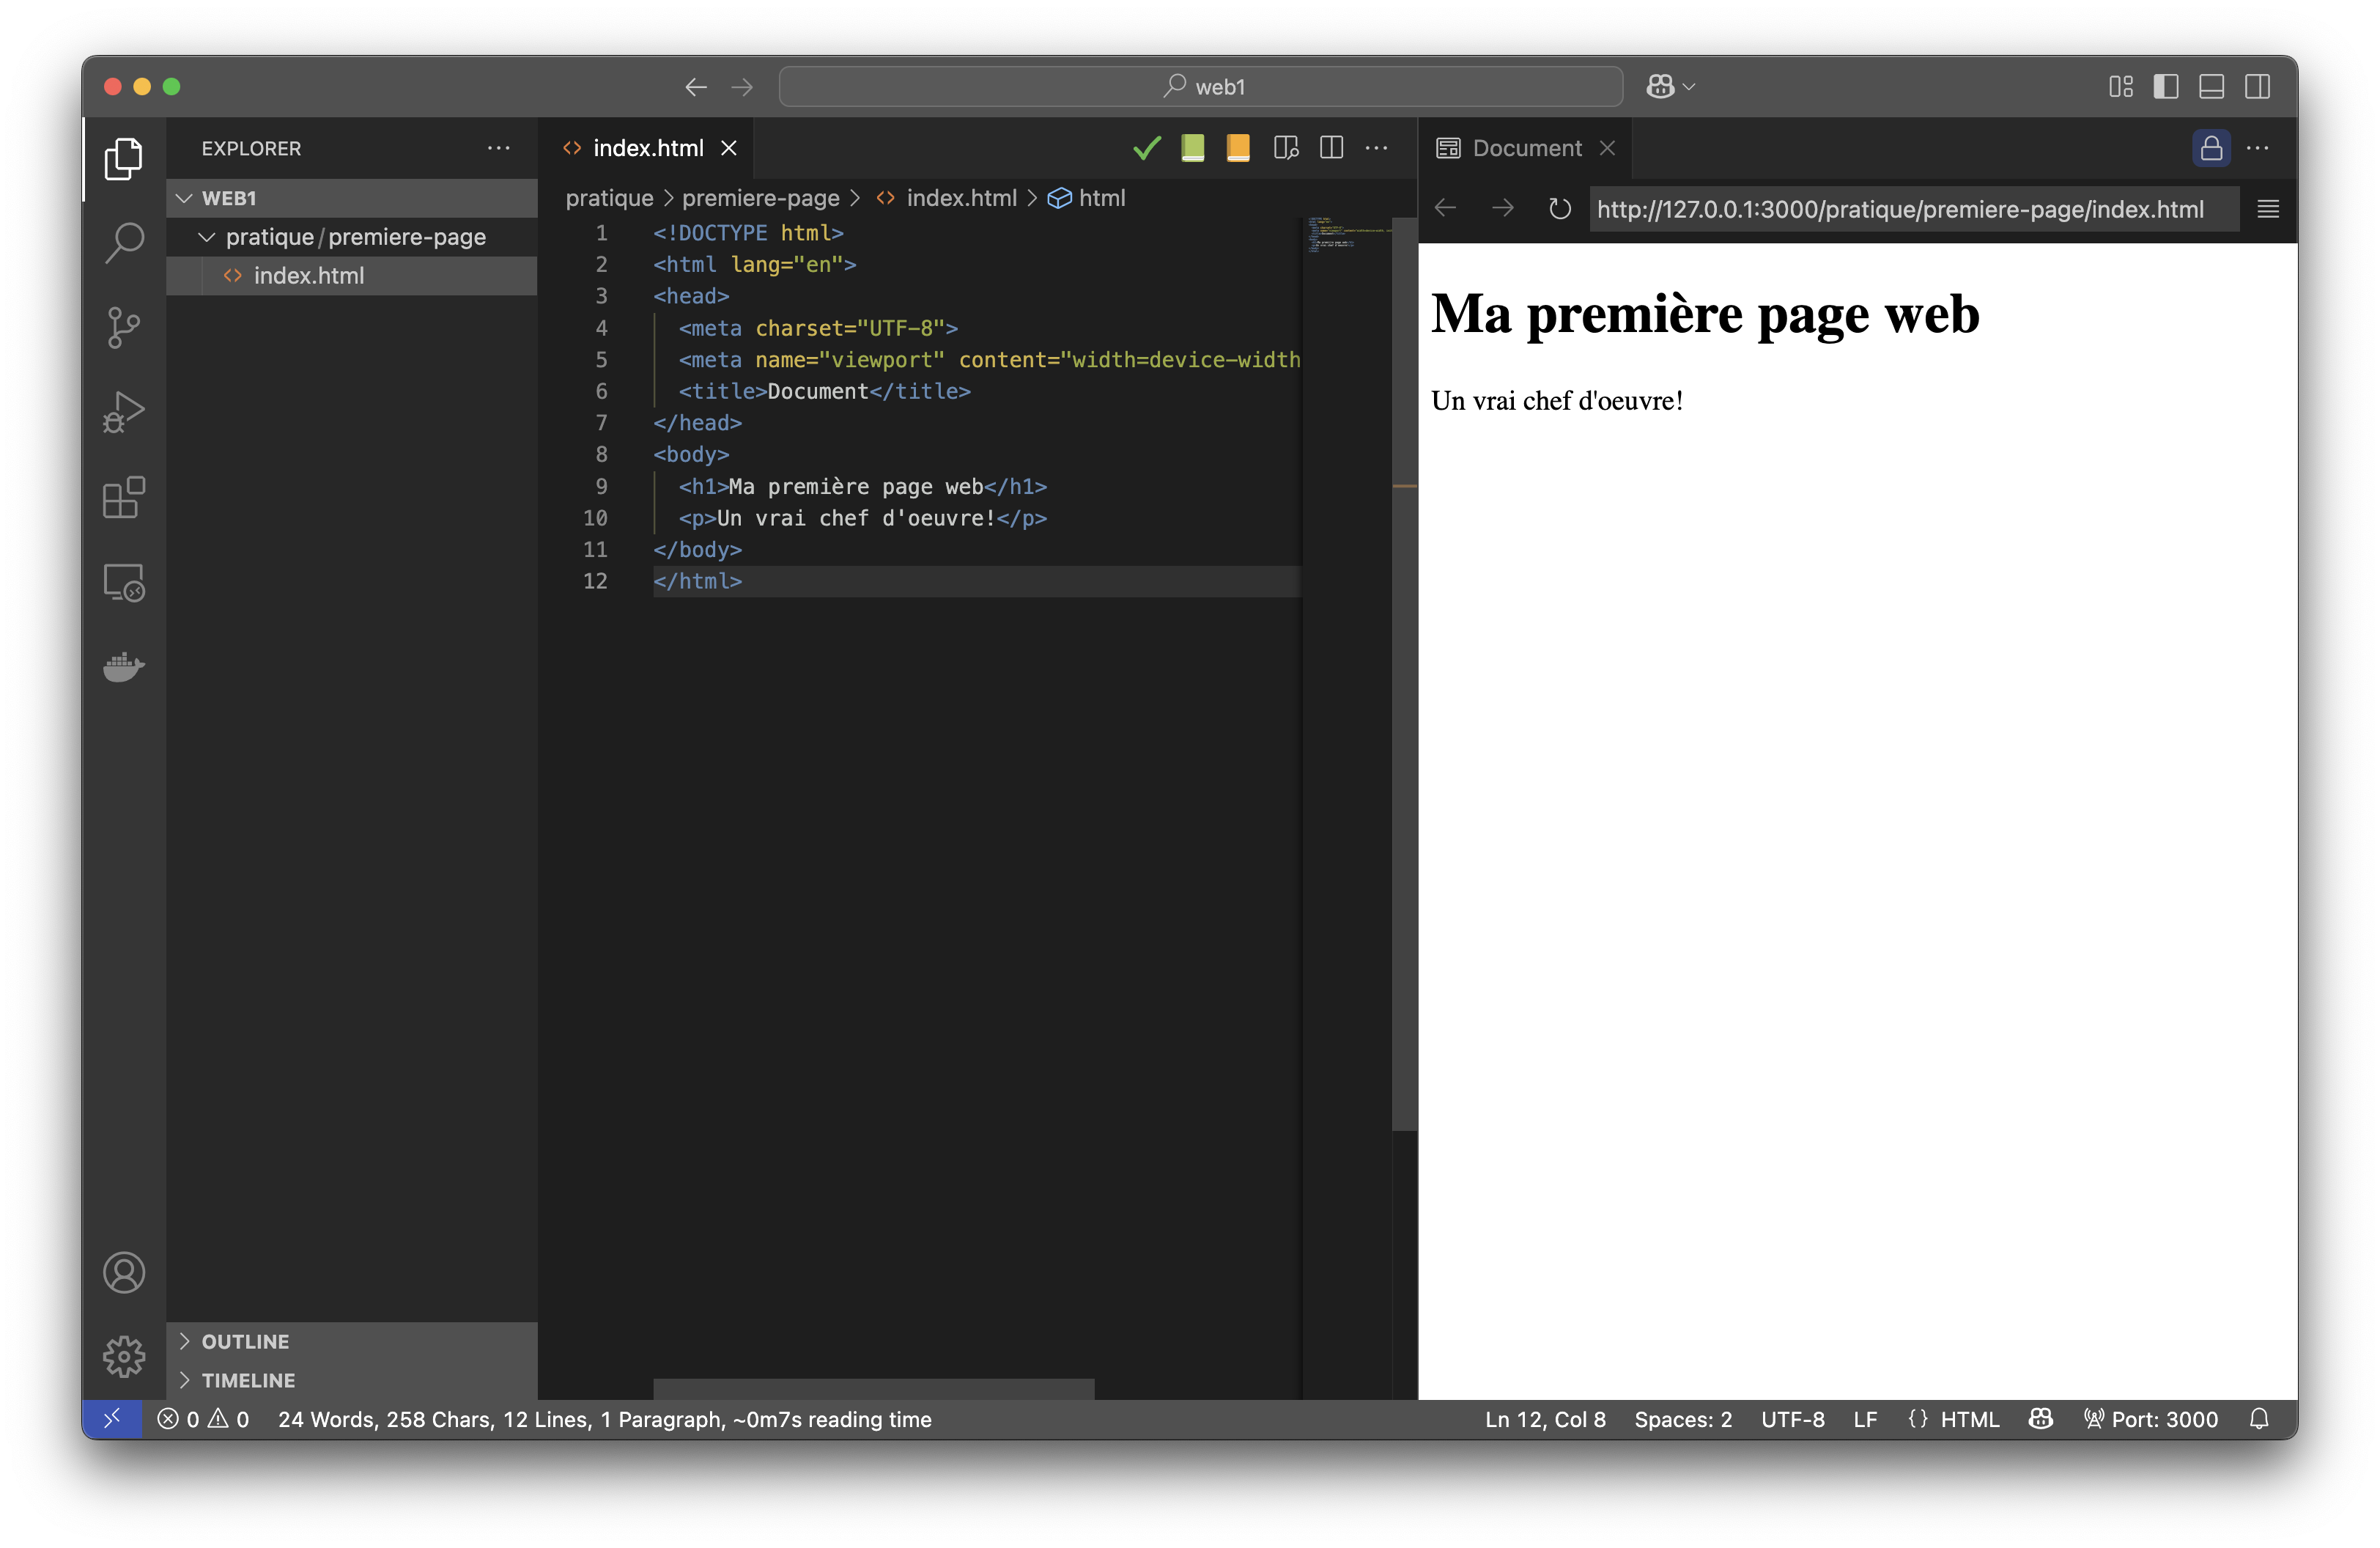2380x1548 pixels.
Task: Click the Copilot status icon in status bar
Action: coord(2041,1419)
